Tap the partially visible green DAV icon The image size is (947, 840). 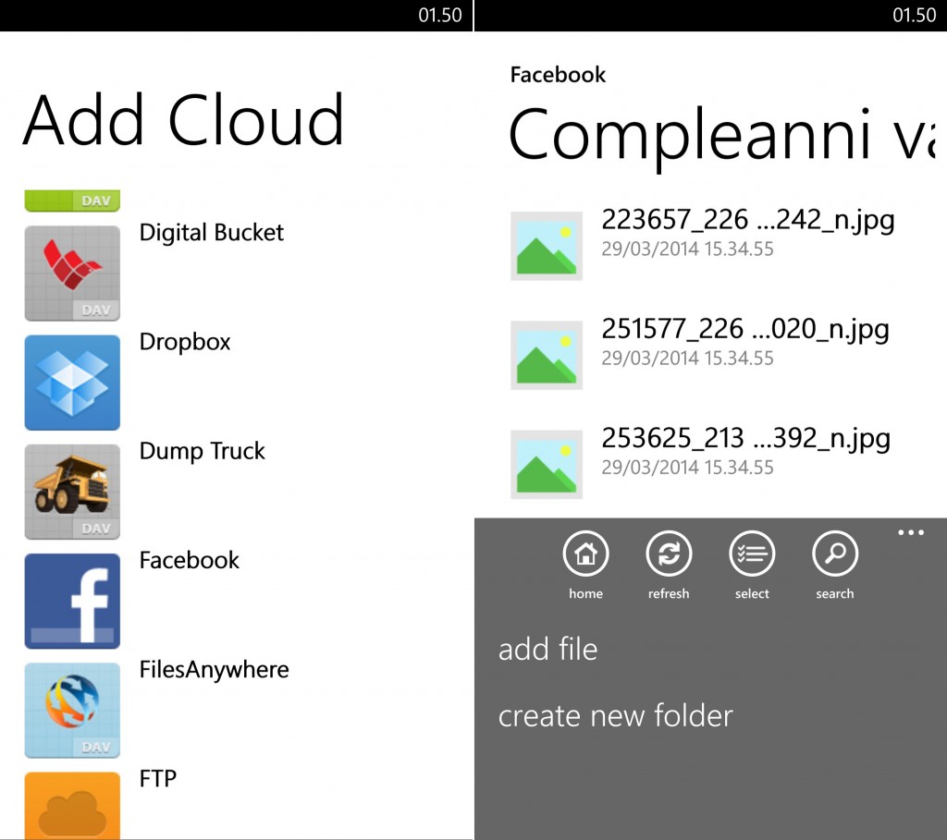(72, 201)
